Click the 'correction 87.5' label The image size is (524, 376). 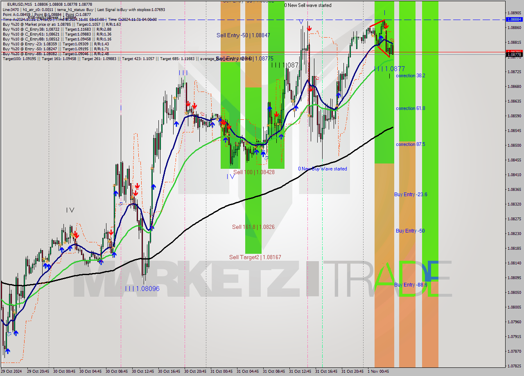coord(410,144)
